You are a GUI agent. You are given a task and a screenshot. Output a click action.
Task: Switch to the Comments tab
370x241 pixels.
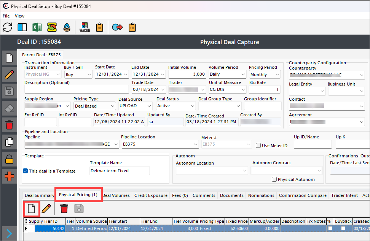coord(204,195)
